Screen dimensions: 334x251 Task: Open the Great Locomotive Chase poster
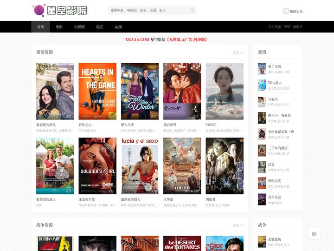click(x=225, y=243)
